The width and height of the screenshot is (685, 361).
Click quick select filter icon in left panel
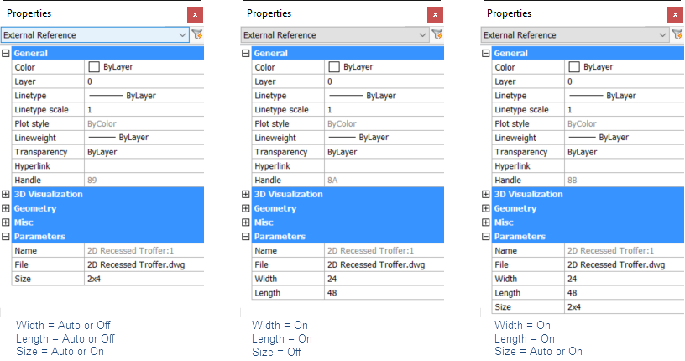pos(197,35)
